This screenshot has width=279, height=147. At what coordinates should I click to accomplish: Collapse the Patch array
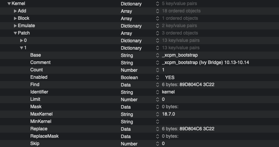click(16, 33)
